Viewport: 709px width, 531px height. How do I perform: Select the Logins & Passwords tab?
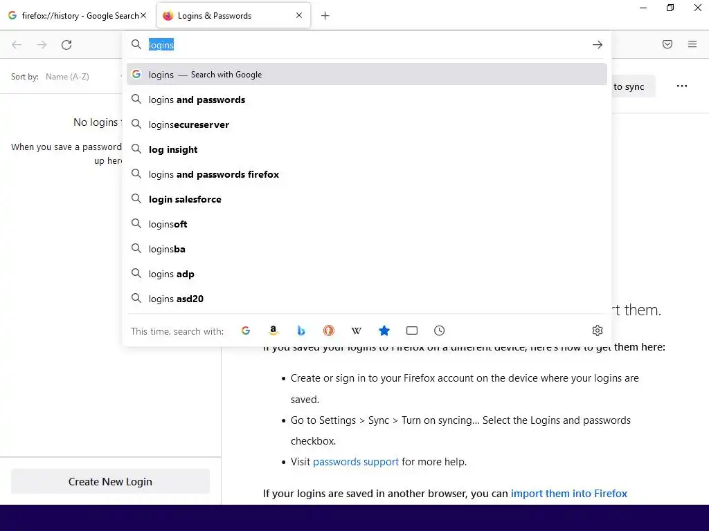pyautogui.click(x=233, y=16)
